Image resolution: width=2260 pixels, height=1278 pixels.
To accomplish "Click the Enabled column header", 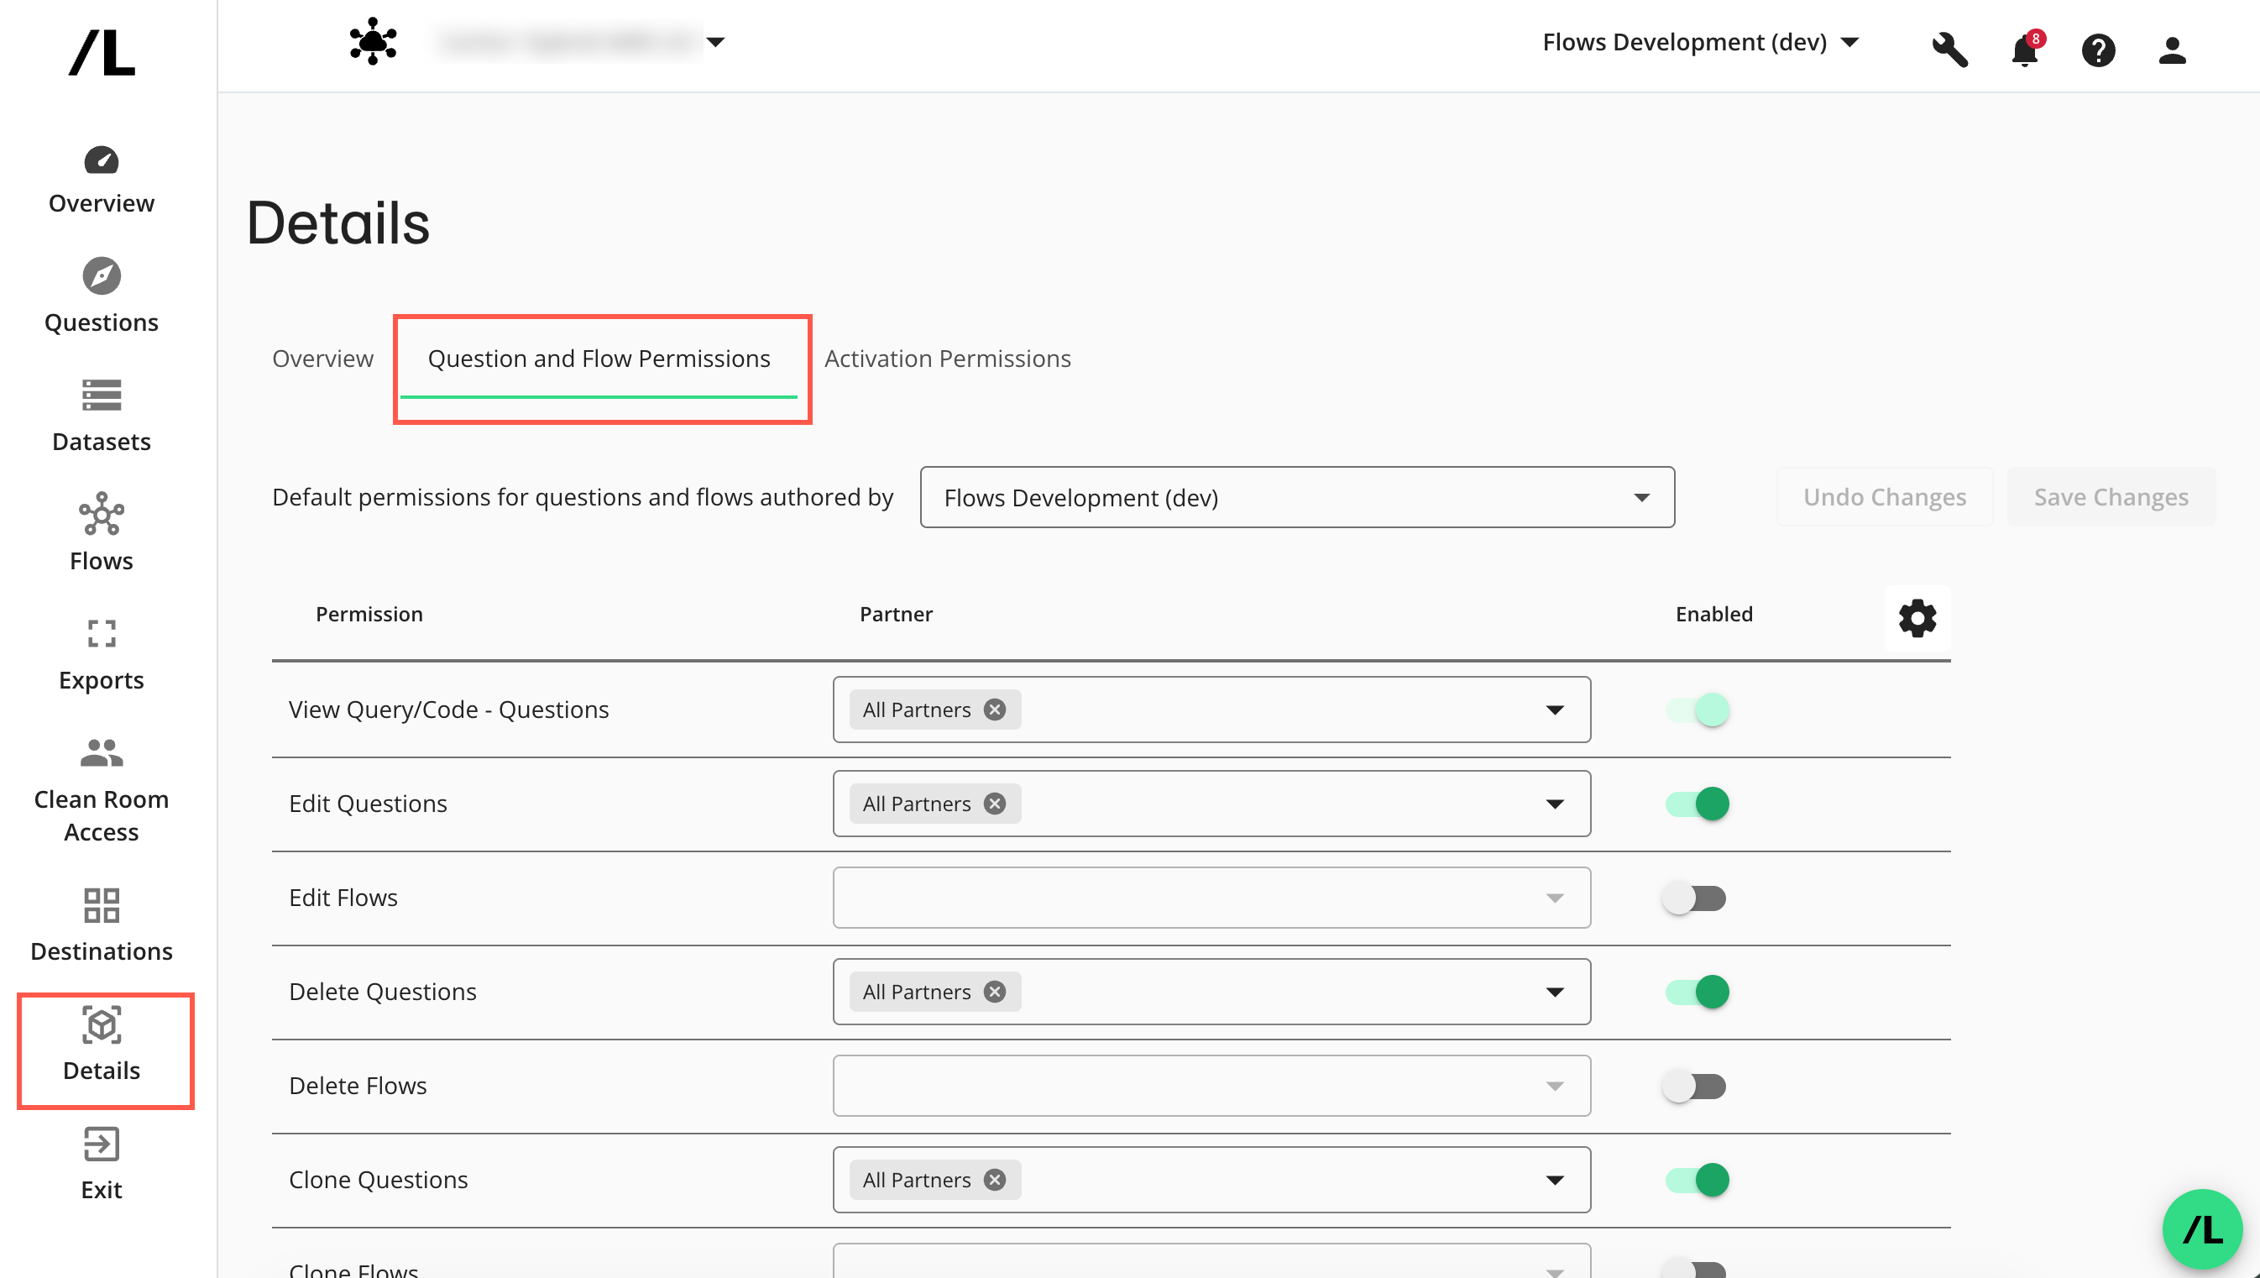I will point(1713,614).
